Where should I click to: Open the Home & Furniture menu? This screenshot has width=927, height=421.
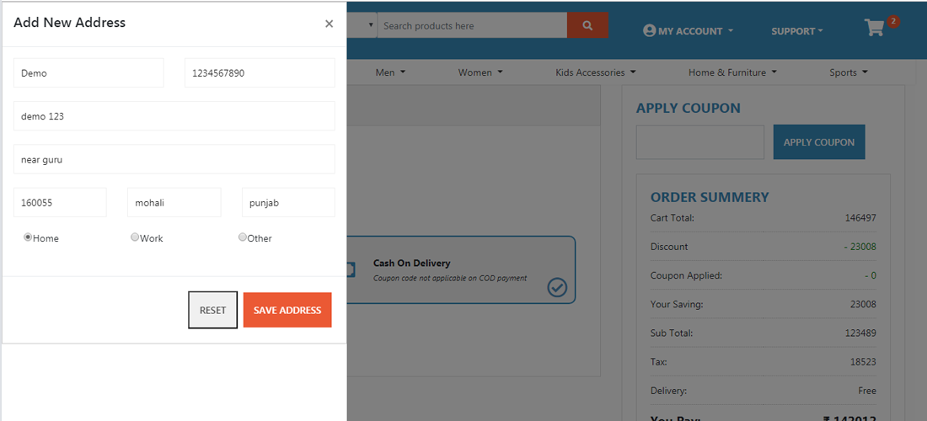click(x=733, y=72)
